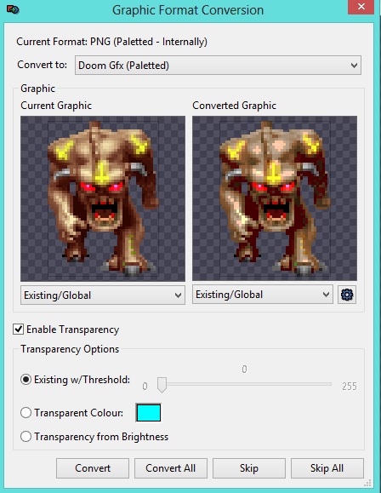This screenshot has width=381, height=493.
Task: Open the palette settings gear icon
Action: click(x=347, y=295)
